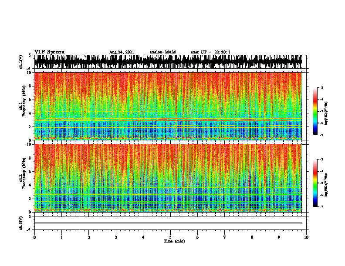This screenshot has width=345, height=266.
Task: Click the "station=MAM" header label
Action: (163, 52)
